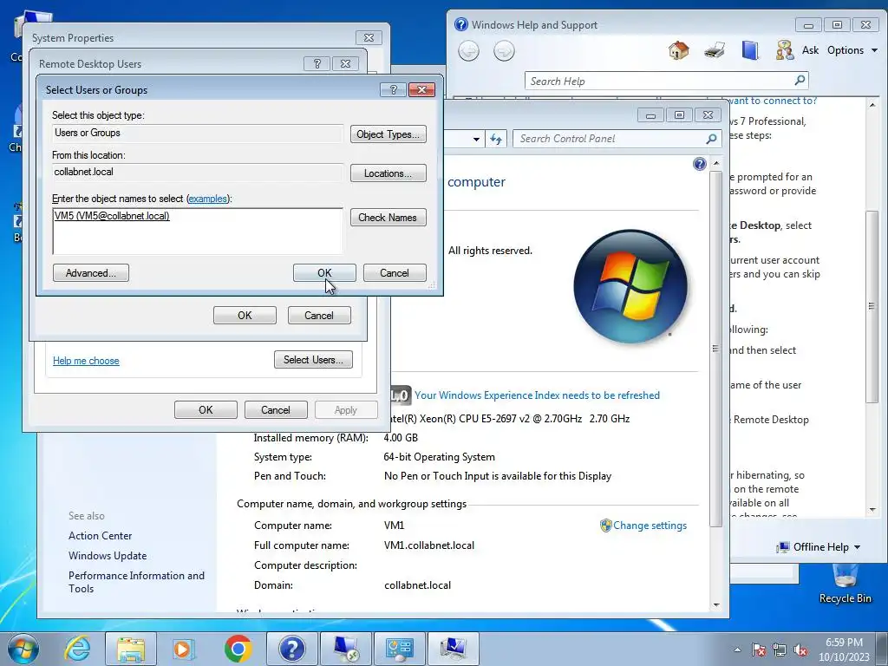Click the Search Help magnifier icon

[800, 81]
